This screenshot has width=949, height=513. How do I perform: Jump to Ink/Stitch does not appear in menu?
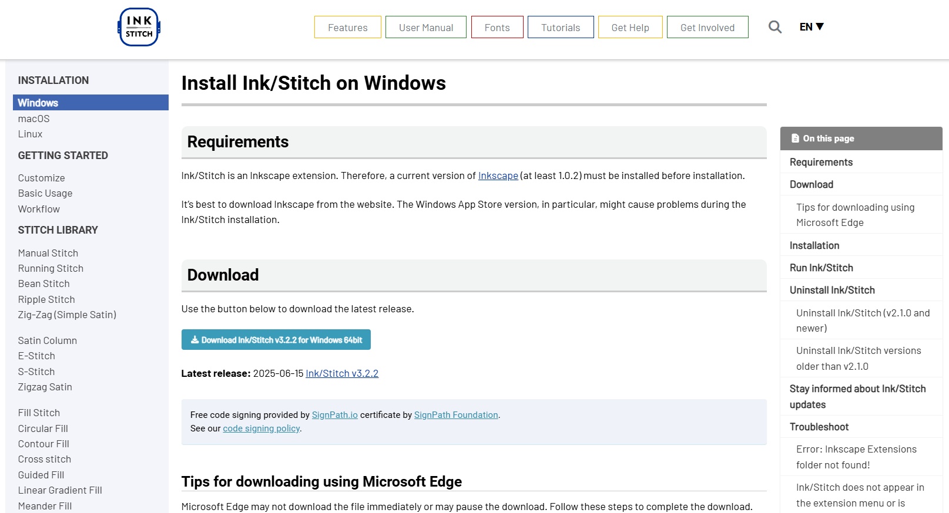click(x=860, y=495)
